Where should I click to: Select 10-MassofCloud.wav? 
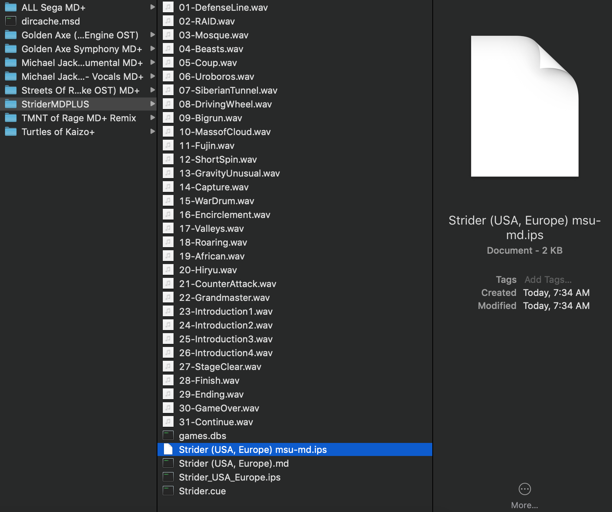(x=225, y=132)
